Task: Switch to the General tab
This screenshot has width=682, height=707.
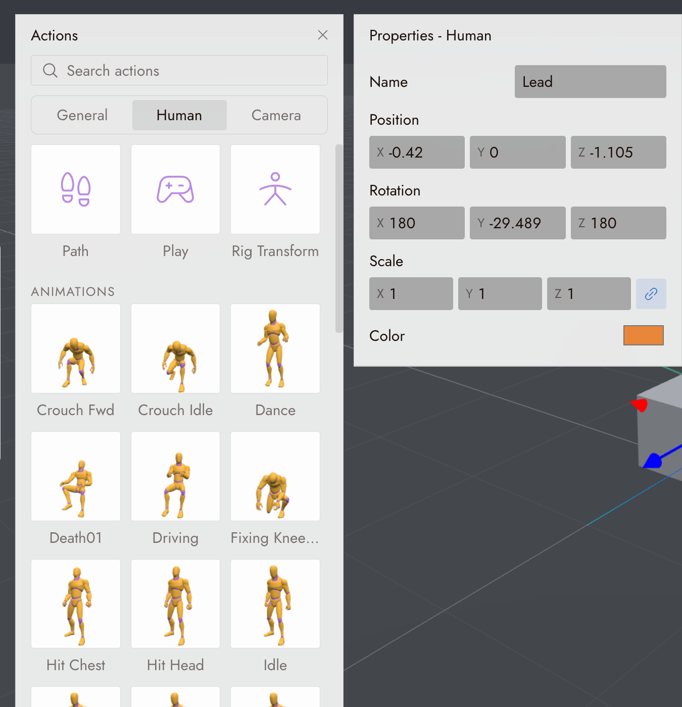Action: pyautogui.click(x=82, y=115)
